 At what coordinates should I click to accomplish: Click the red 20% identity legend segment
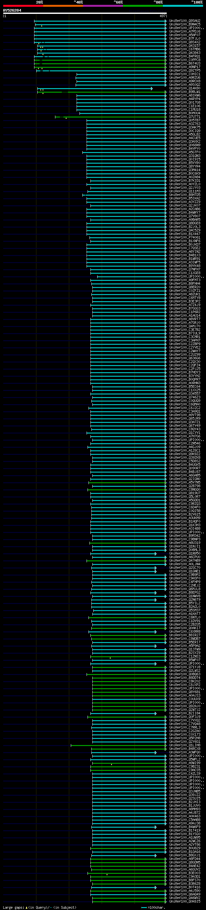click(23, 6)
